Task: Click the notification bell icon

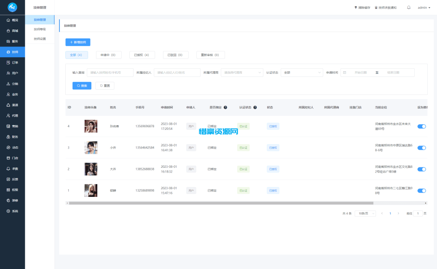Action: [409, 7]
